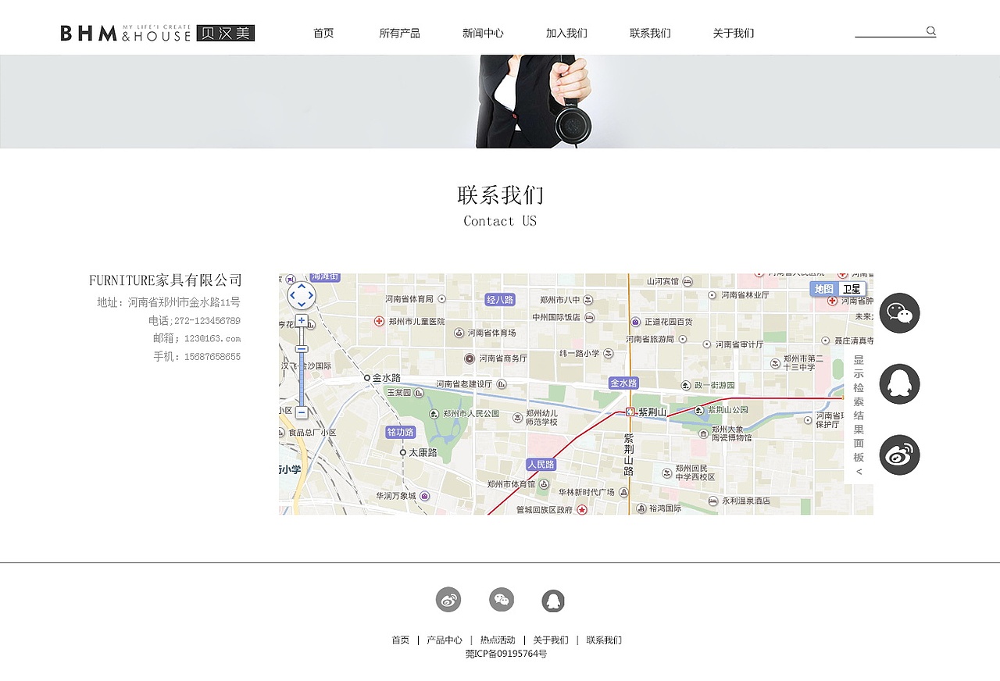Click the floating Weibo icon on right

click(899, 455)
